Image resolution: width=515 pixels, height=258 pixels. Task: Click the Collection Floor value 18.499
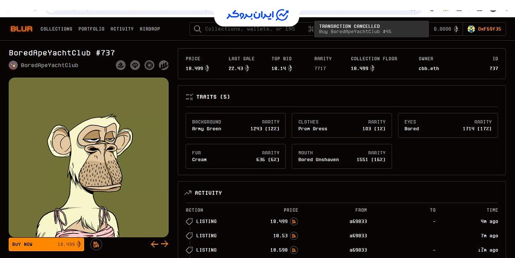[359, 68]
